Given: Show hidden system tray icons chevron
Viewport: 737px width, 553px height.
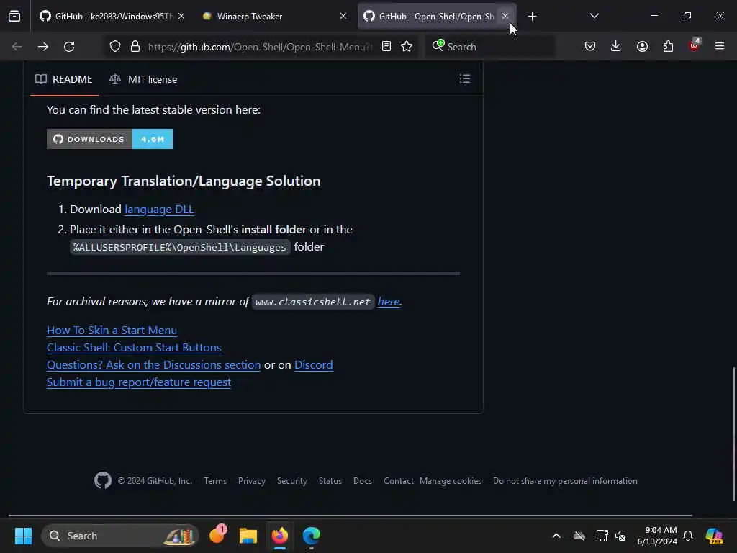Looking at the screenshot, I should pos(556,536).
